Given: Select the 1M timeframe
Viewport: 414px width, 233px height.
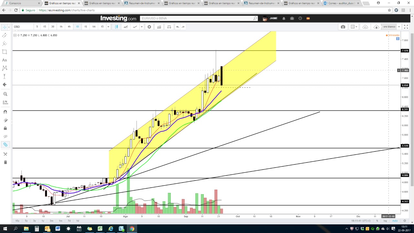Looking at the screenshot, I should 94,27.
